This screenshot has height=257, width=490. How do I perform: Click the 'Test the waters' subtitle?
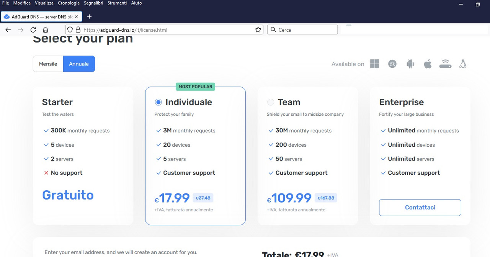(58, 114)
